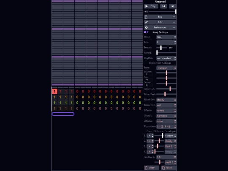Open the Filter Env dropdown
The width and height of the screenshot is (228, 171).
(166, 100)
